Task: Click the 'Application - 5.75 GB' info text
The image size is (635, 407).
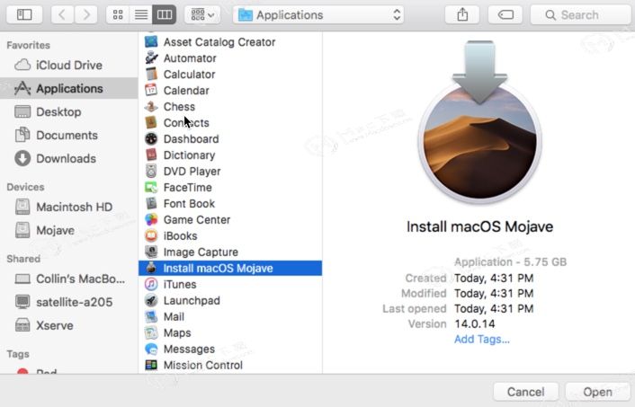Action: (510, 262)
